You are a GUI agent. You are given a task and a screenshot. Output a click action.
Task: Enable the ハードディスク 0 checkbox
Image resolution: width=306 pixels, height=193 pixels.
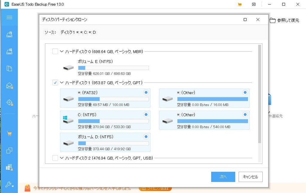tap(55, 51)
